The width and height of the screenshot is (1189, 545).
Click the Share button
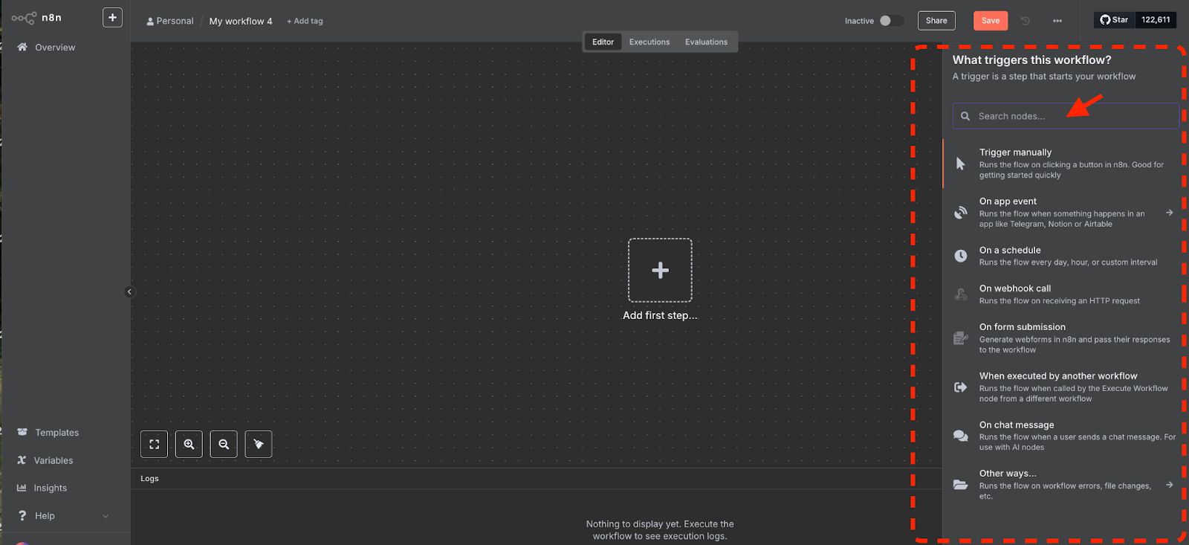coord(936,21)
